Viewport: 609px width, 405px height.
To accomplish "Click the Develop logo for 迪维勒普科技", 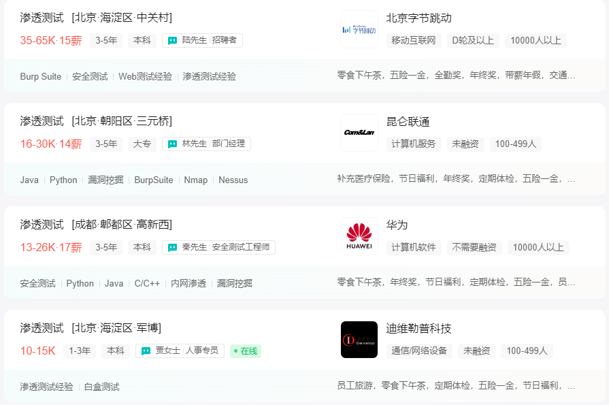I will tap(359, 340).
